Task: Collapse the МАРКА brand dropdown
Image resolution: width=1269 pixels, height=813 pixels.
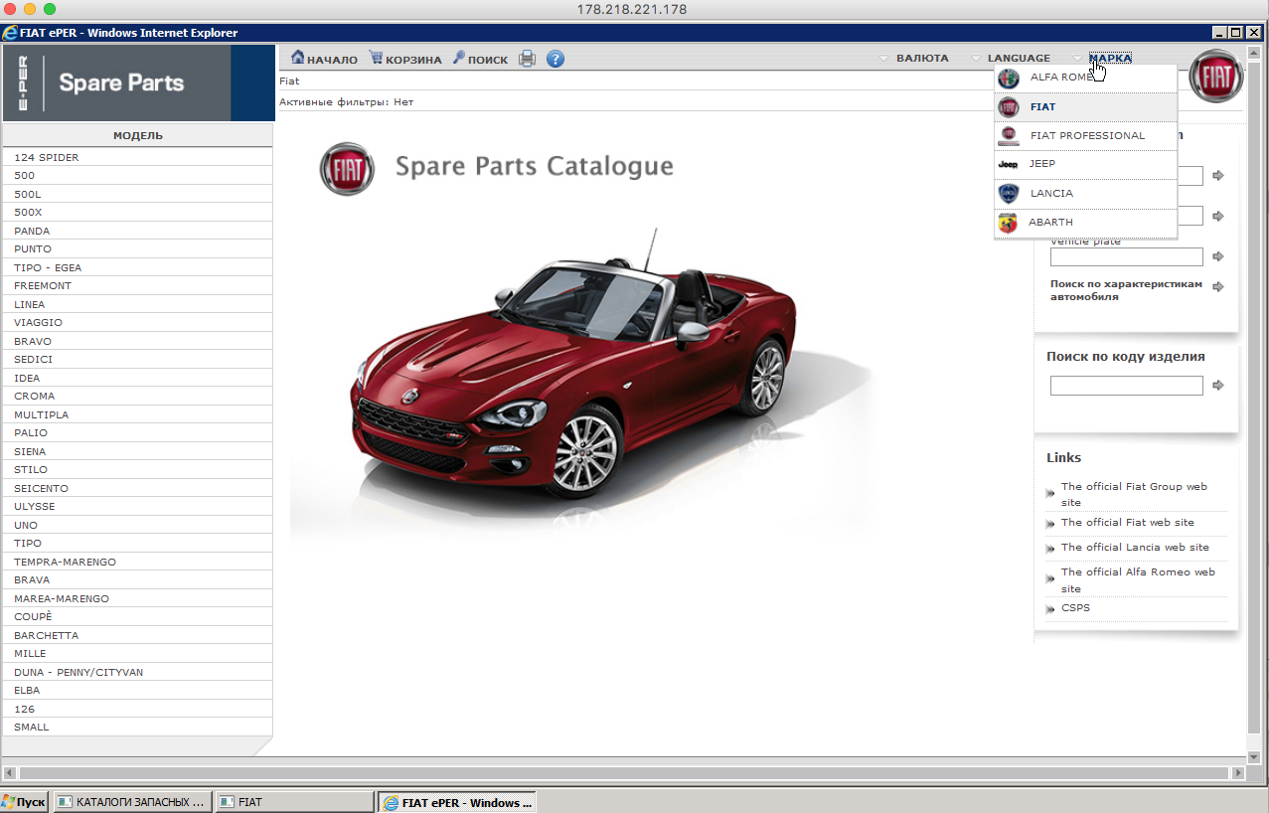Action: click(1109, 59)
